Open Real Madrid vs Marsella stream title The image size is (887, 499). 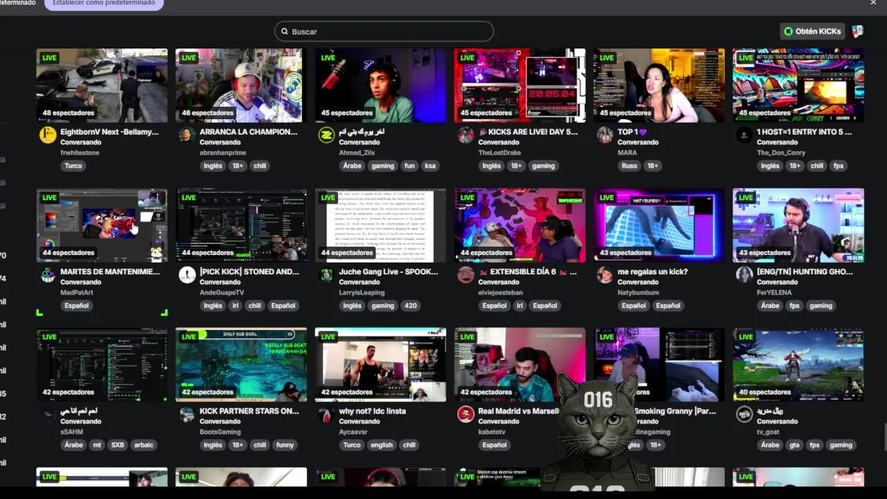(x=518, y=411)
